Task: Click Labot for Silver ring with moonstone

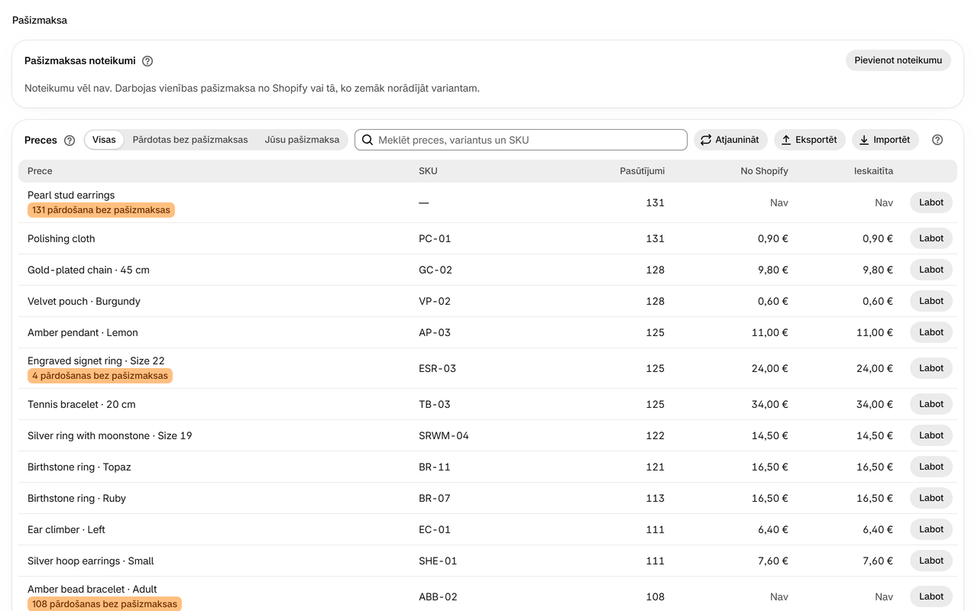Action: (x=931, y=435)
